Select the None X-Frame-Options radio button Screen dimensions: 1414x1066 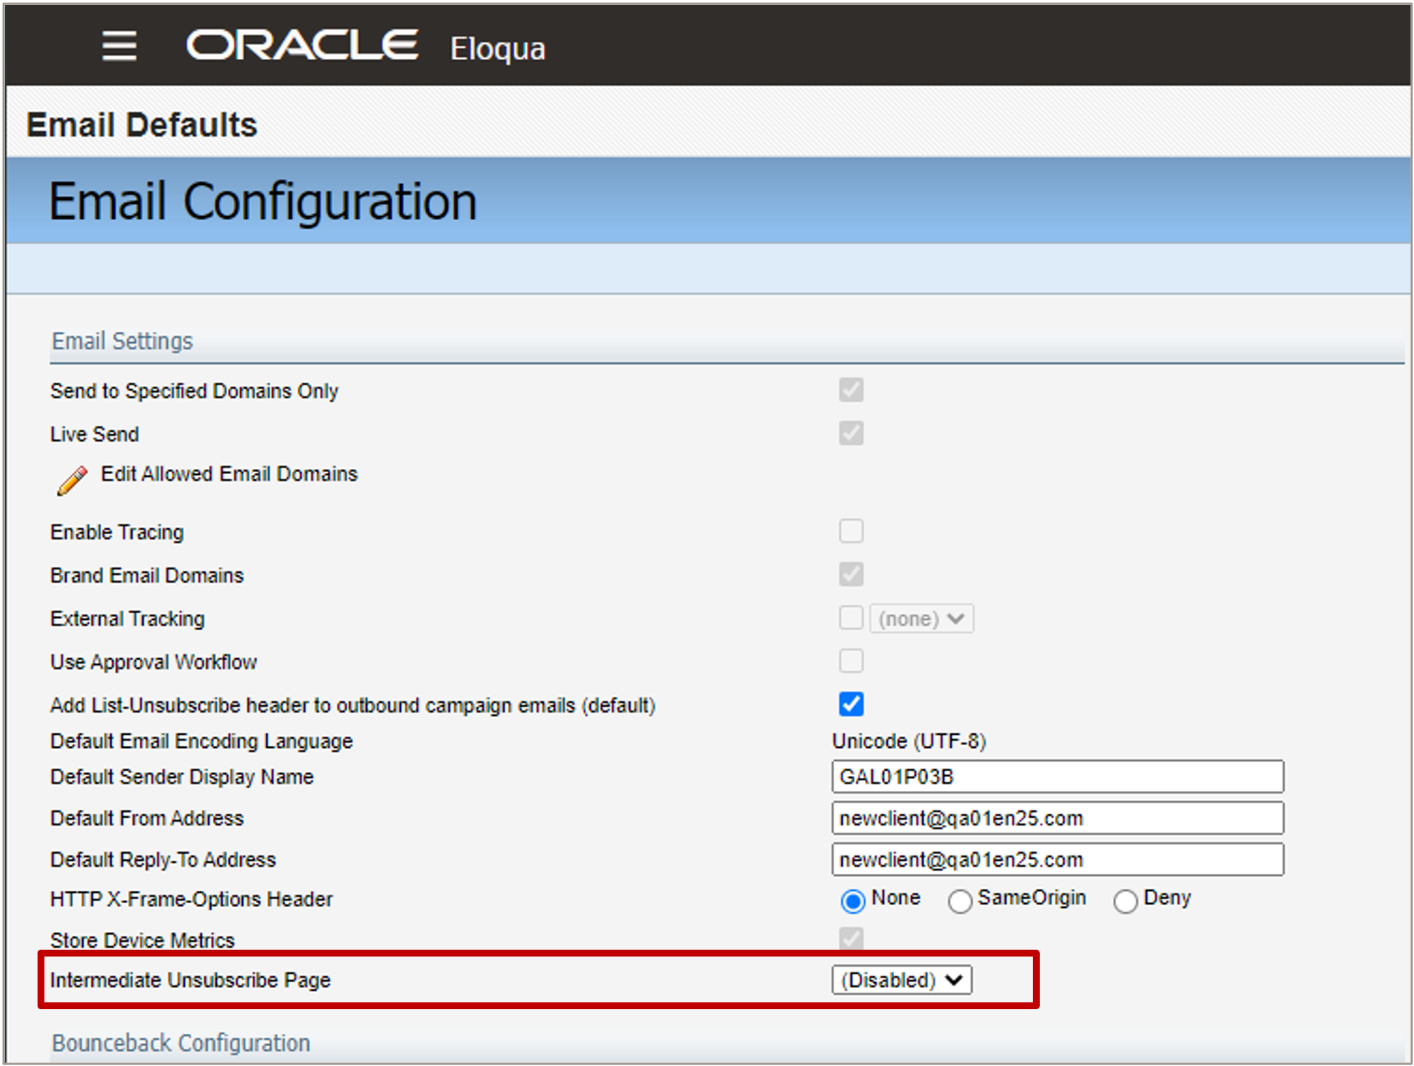pyautogui.click(x=852, y=901)
